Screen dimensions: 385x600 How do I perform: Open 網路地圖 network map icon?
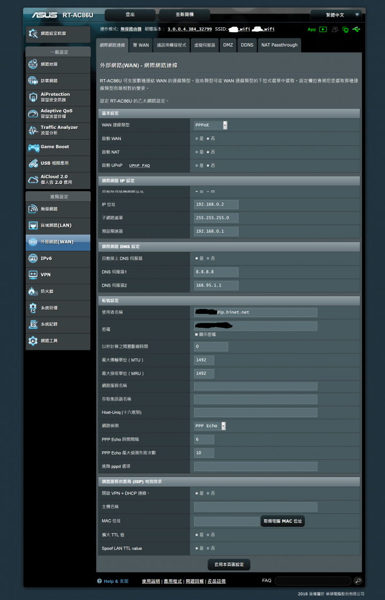coord(33,64)
